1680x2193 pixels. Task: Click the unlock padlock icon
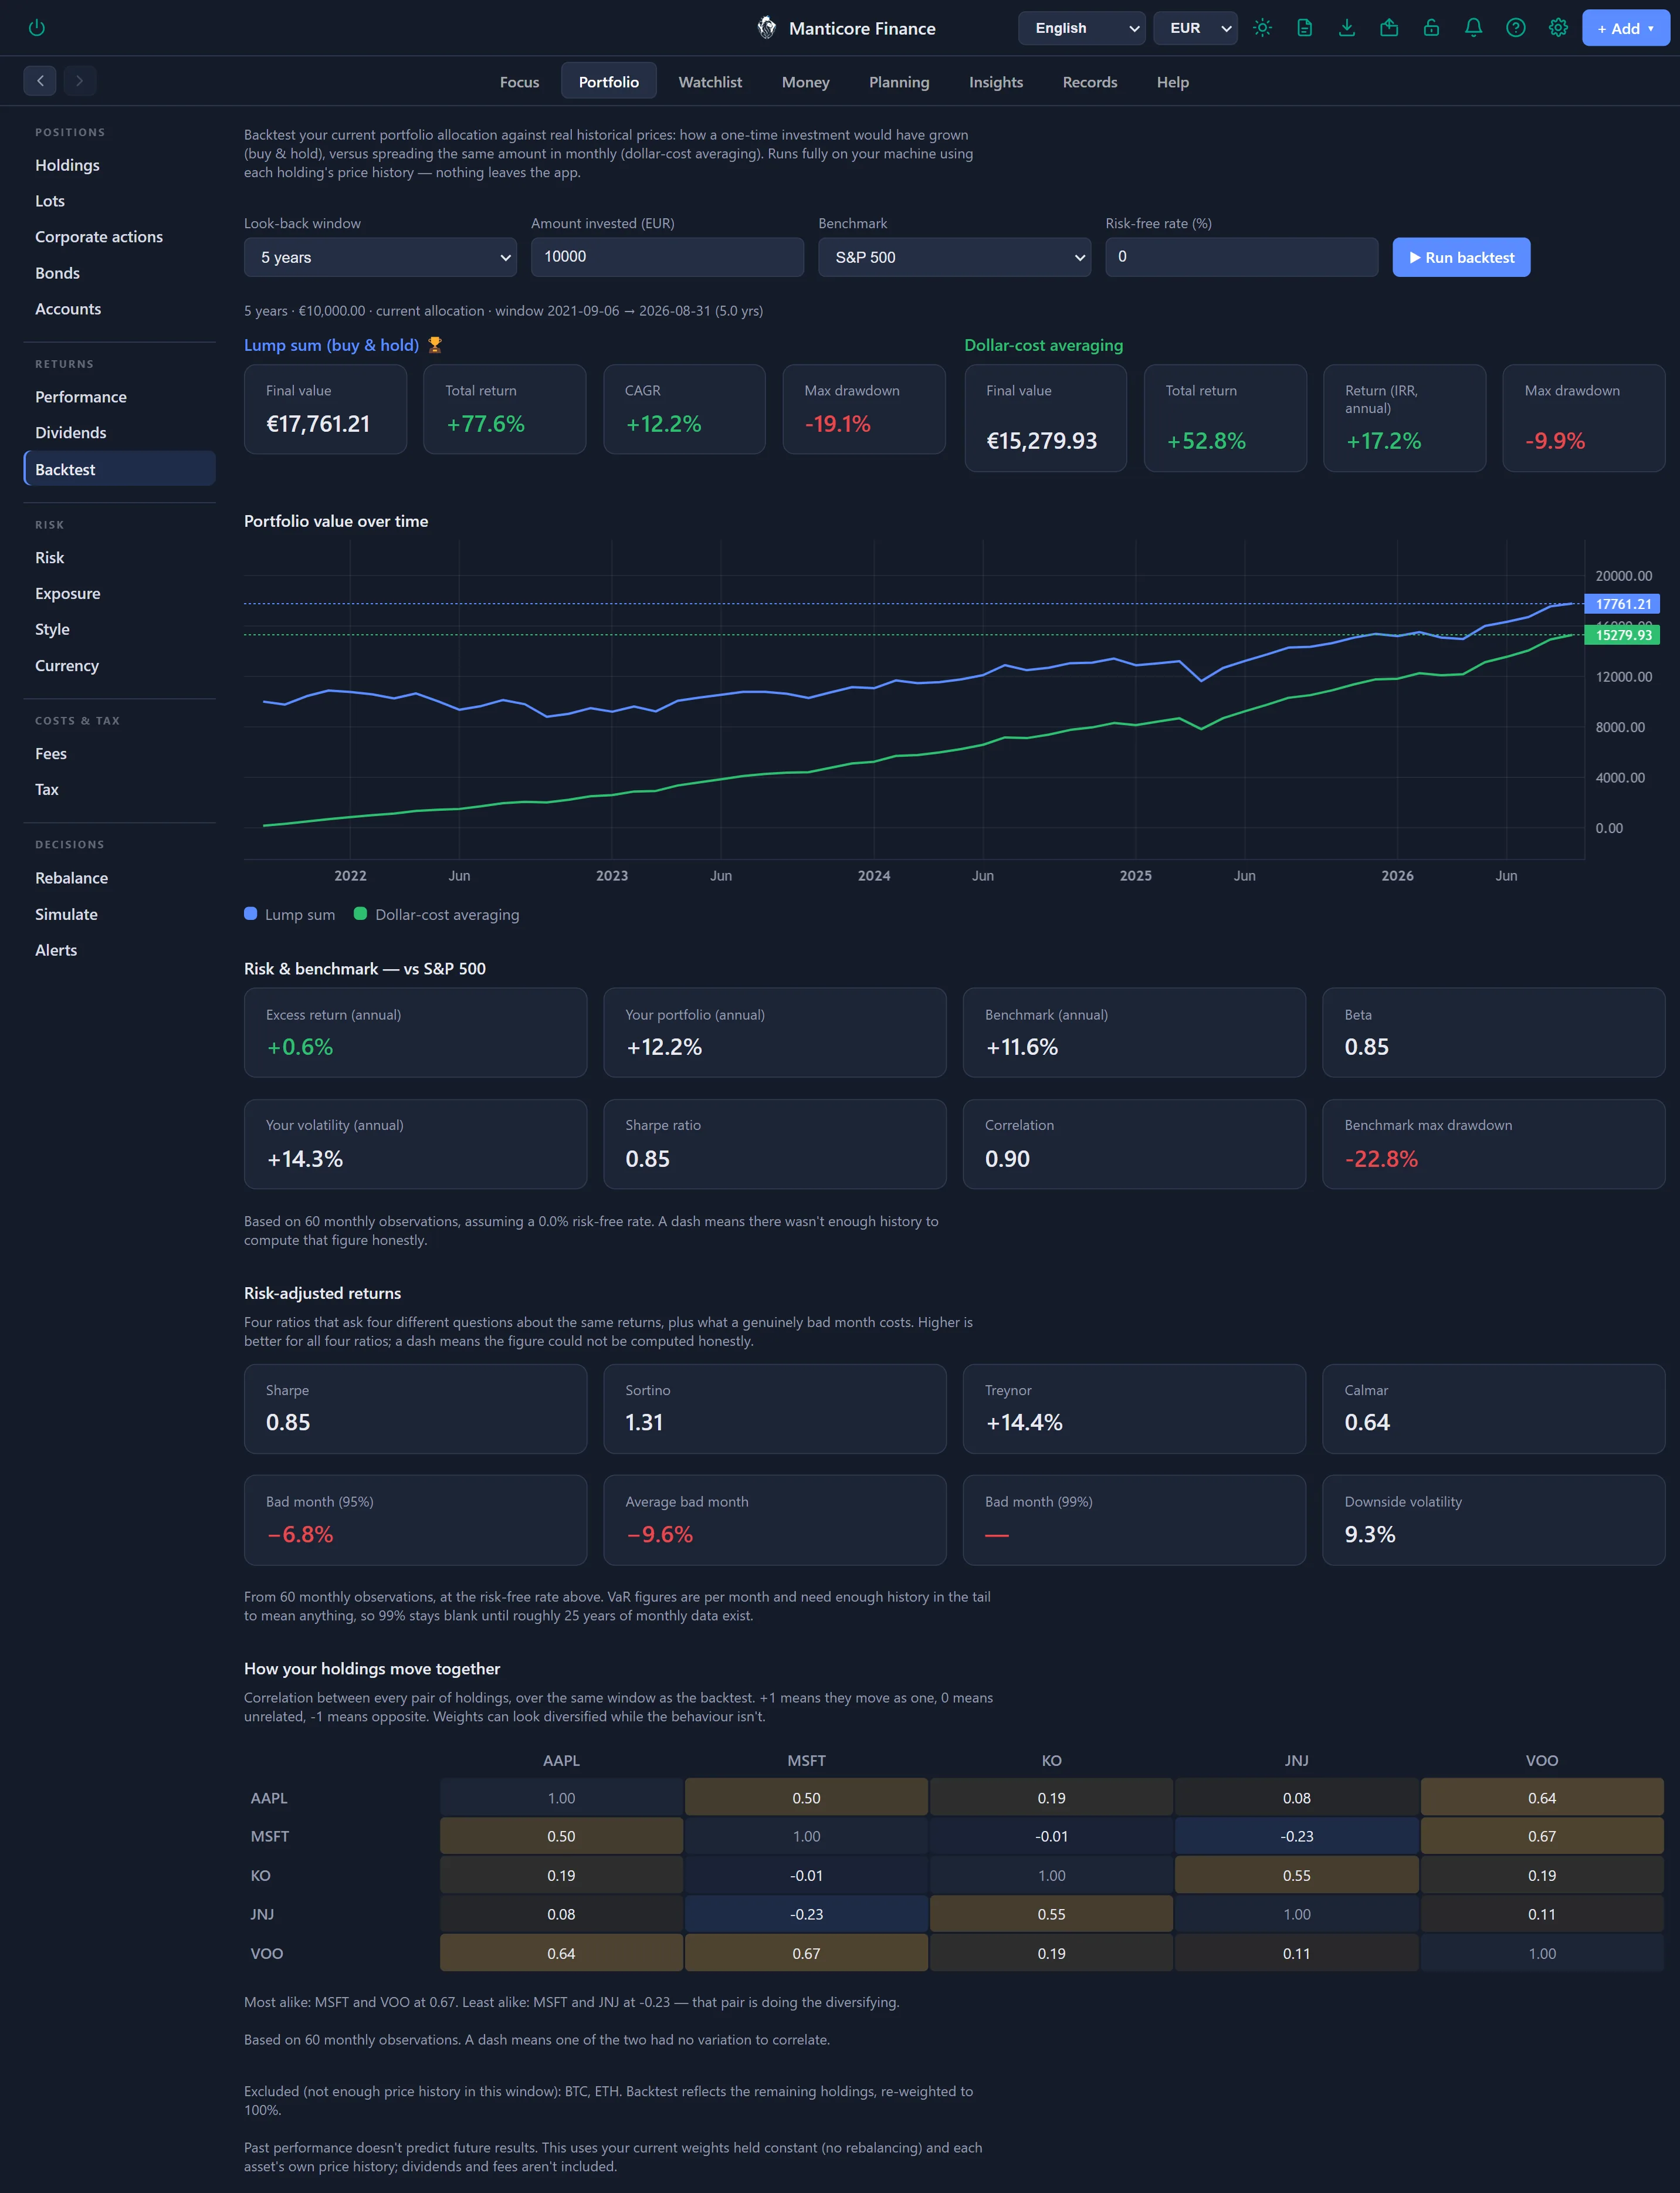pos(1431,28)
